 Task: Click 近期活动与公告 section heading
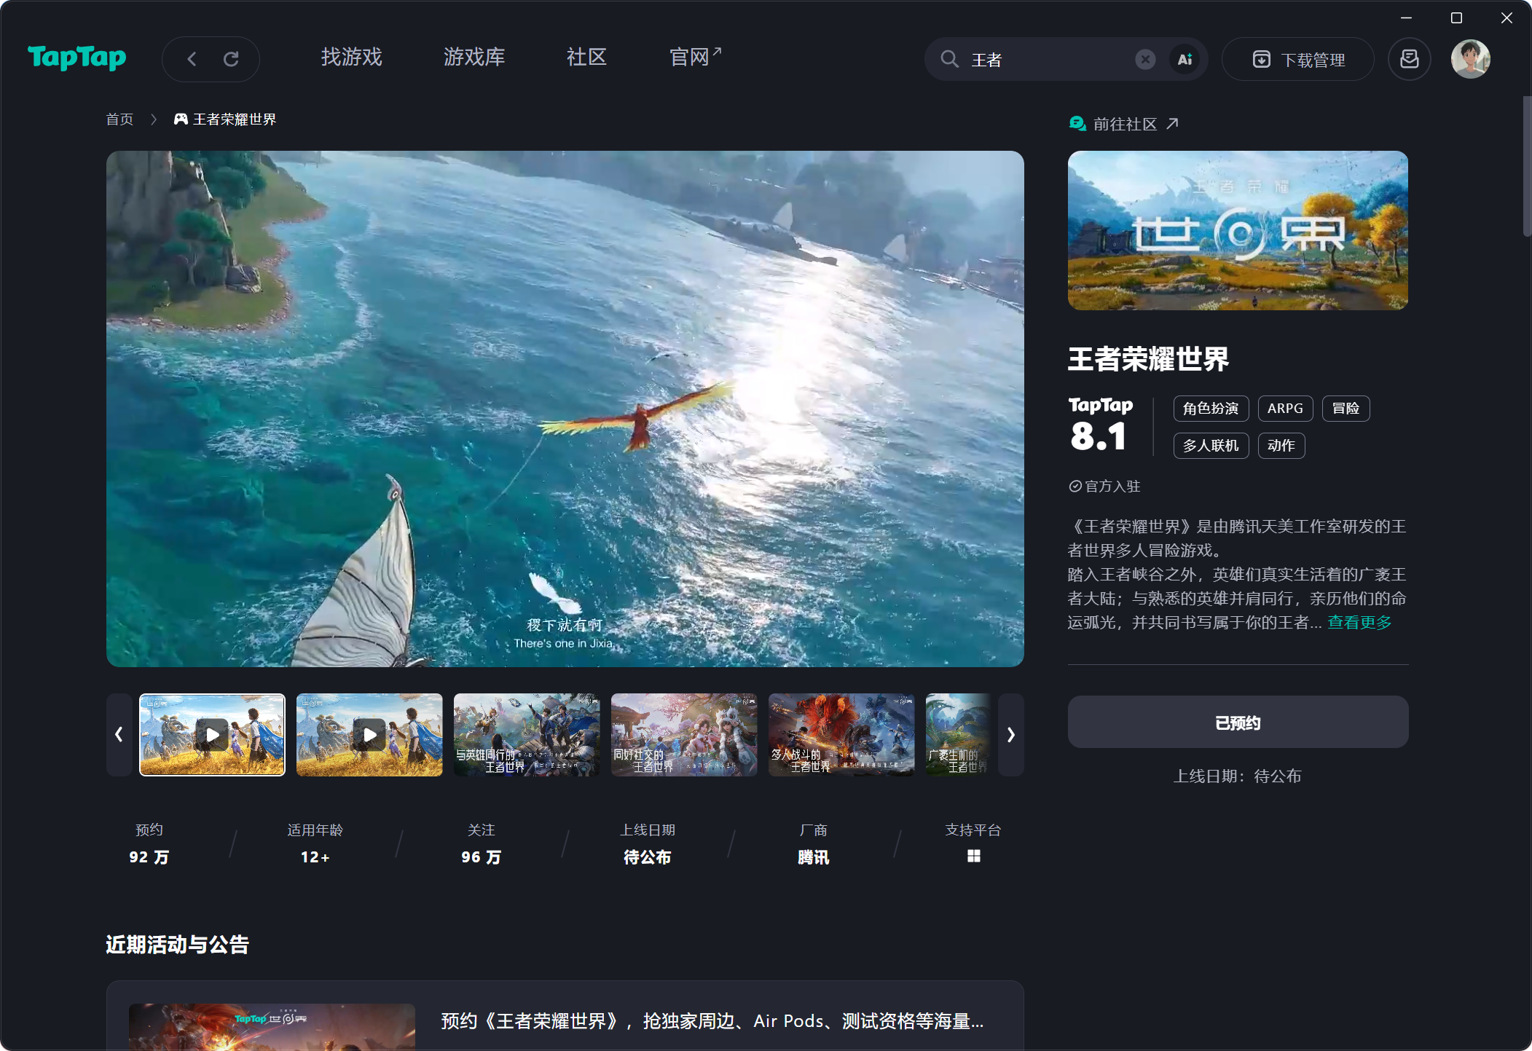coord(178,945)
